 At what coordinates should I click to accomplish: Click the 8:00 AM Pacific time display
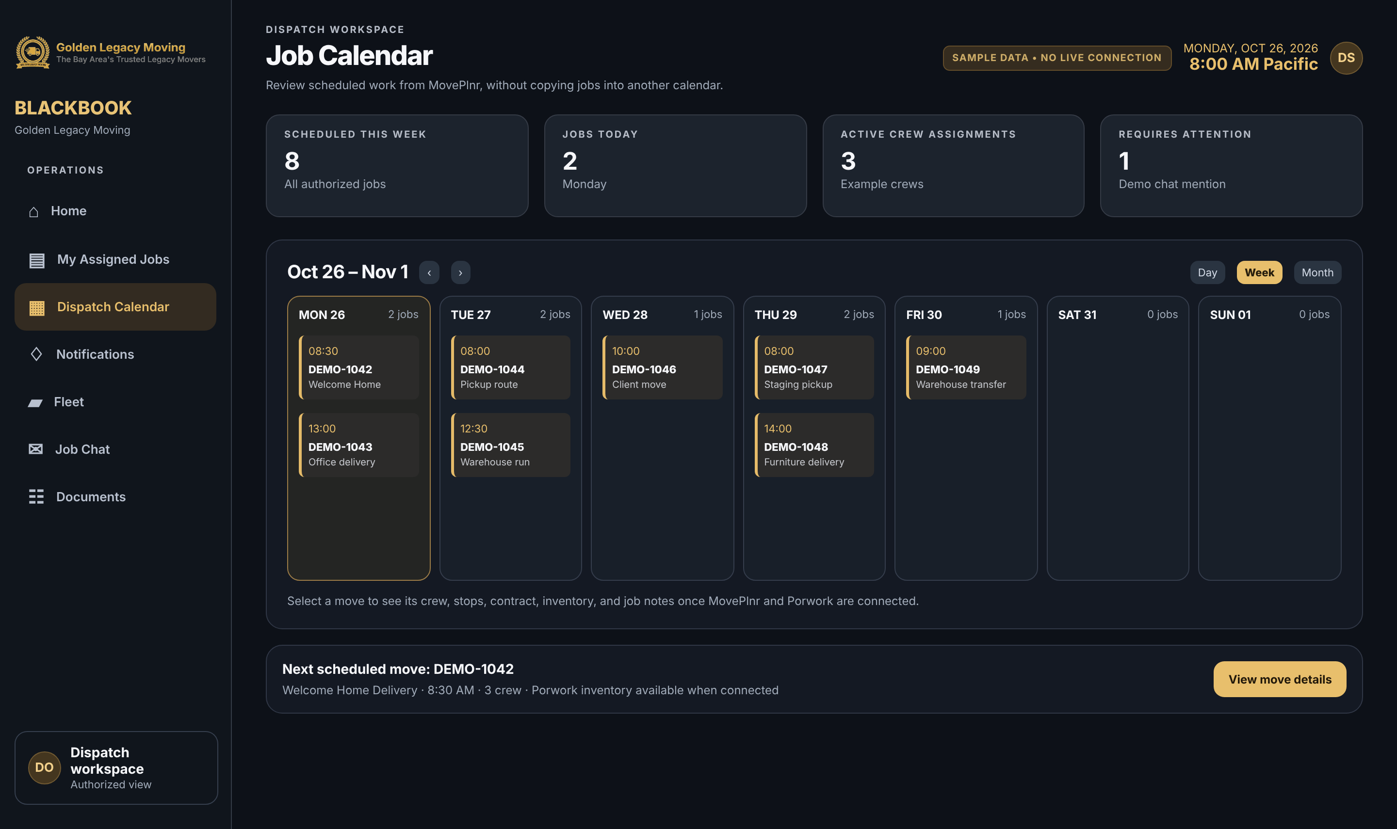click(1253, 64)
